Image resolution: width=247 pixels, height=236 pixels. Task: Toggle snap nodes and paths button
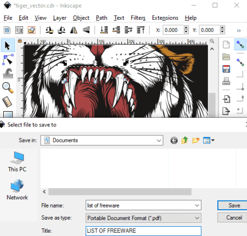(x=240, y=62)
